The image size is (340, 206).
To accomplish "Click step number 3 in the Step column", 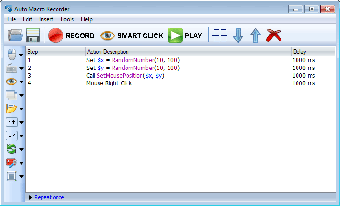I will pyautogui.click(x=29, y=76).
